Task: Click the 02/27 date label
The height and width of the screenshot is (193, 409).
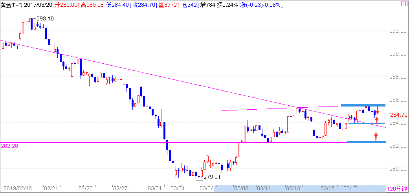Action: (120, 188)
